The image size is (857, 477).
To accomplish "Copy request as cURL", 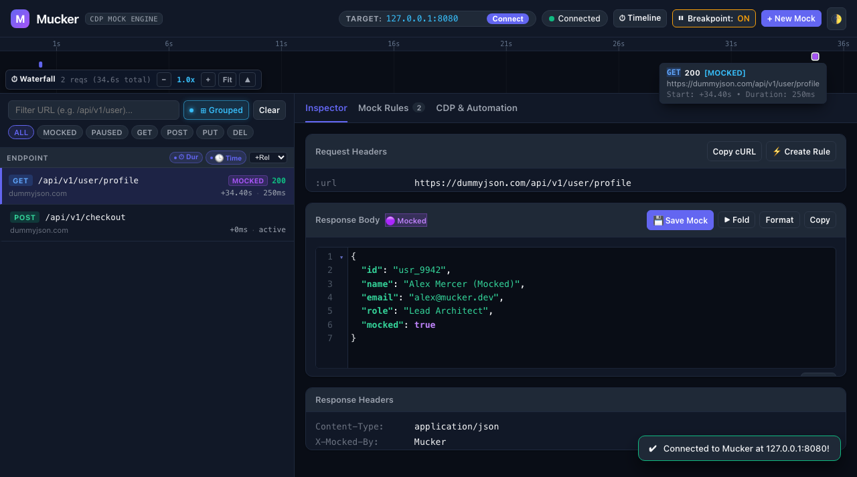I will pyautogui.click(x=734, y=151).
